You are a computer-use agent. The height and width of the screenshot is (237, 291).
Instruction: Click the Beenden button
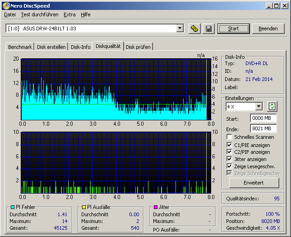(268, 28)
